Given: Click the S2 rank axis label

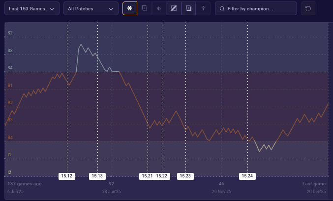Looking at the screenshot, I should [10, 33].
